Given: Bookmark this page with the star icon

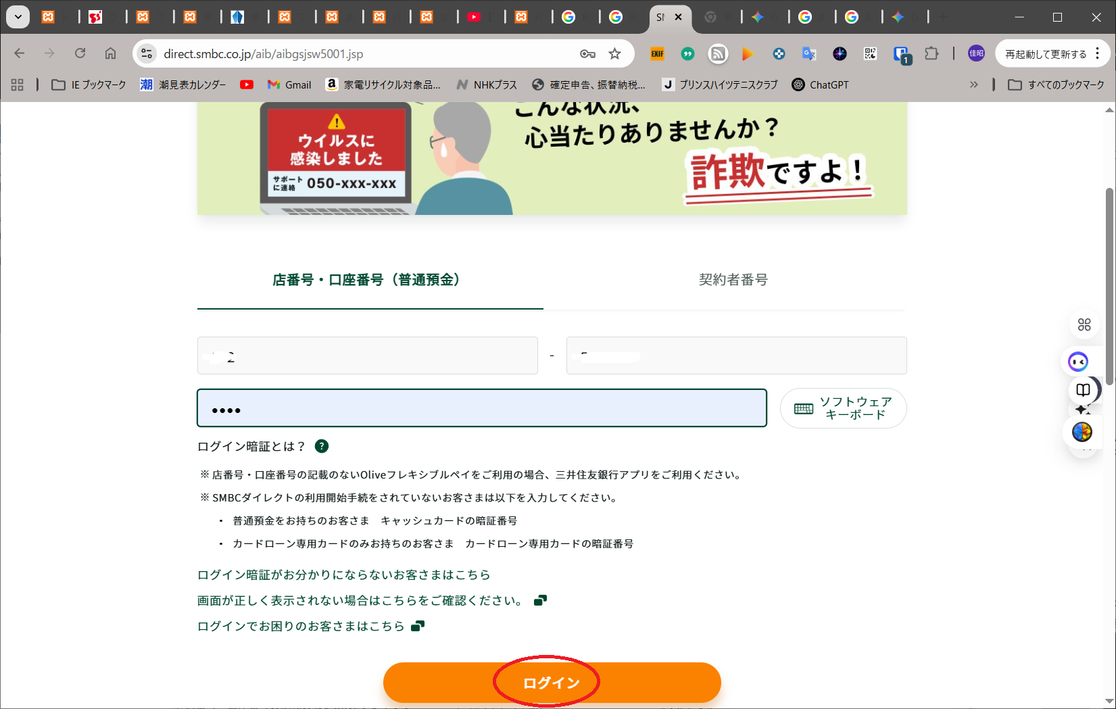Looking at the screenshot, I should click(x=614, y=54).
